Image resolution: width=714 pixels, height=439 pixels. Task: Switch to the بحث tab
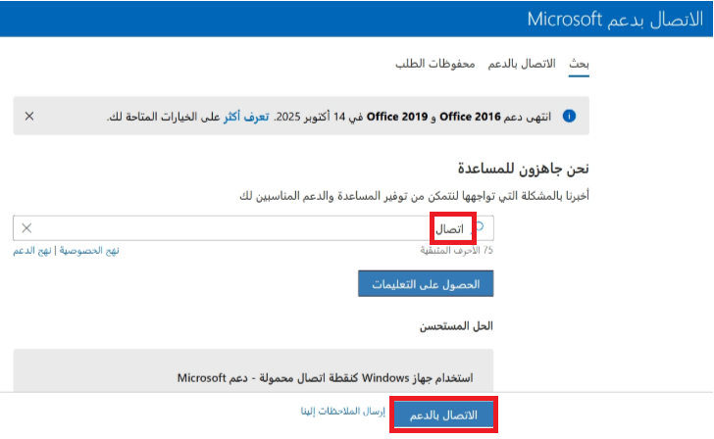pyautogui.click(x=579, y=64)
